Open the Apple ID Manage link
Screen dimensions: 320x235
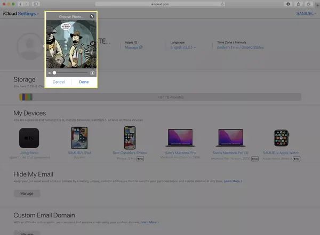pos(134,47)
